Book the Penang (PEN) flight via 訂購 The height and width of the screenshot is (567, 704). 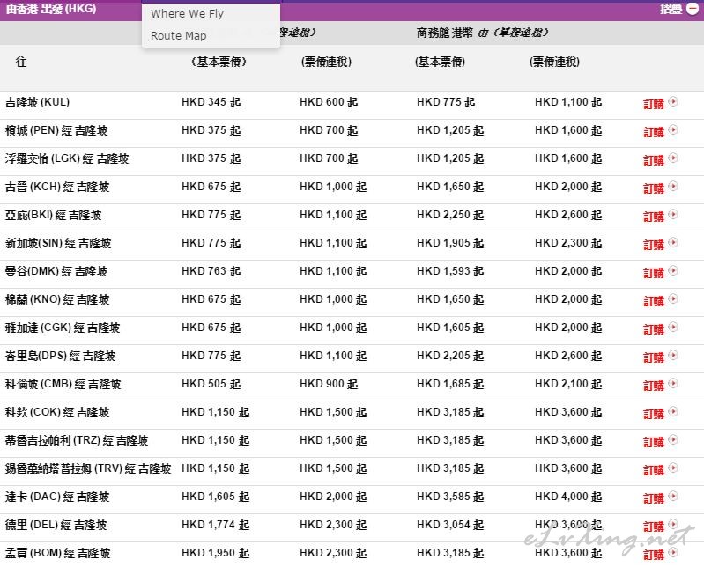(653, 132)
